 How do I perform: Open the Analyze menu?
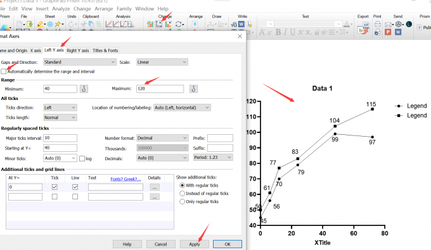(x=61, y=9)
